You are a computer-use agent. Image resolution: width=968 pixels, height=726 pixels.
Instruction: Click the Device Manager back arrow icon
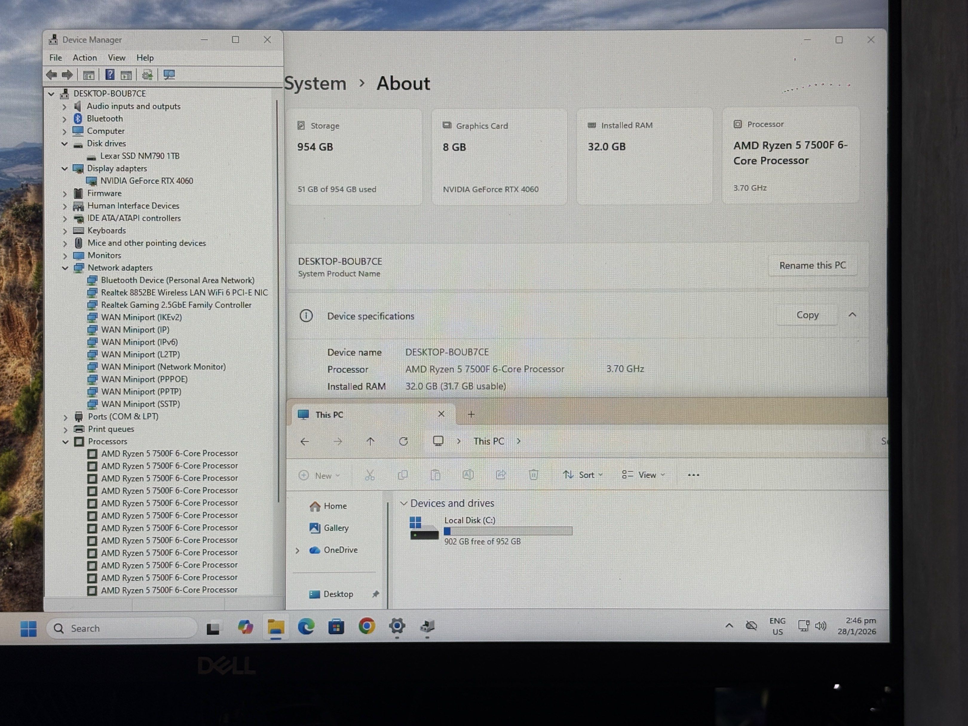(x=52, y=75)
